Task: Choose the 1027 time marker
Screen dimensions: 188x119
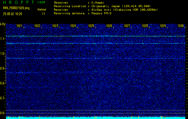Action: (127, 26)
